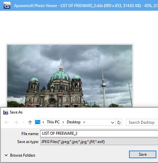Click the Search Desktop box
Screen dimensions: 158x163
click(x=142, y=122)
